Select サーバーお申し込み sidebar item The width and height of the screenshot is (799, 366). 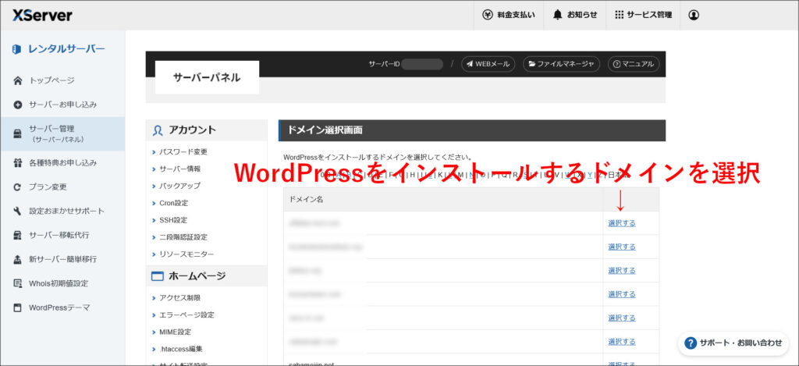click(62, 105)
